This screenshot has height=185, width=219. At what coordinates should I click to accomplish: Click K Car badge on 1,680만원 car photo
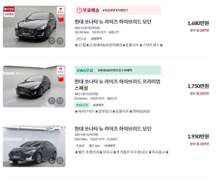61,11
